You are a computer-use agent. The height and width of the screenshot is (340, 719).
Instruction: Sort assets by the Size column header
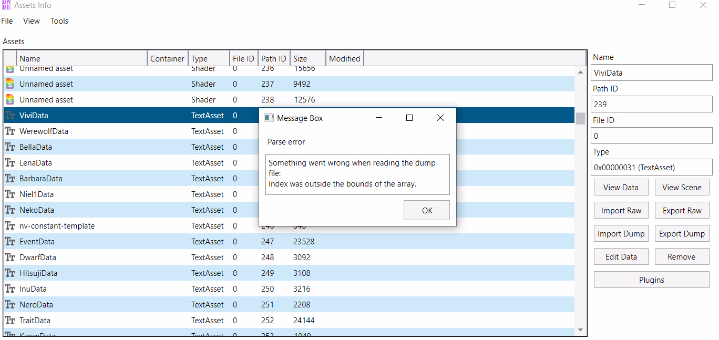pyautogui.click(x=307, y=59)
